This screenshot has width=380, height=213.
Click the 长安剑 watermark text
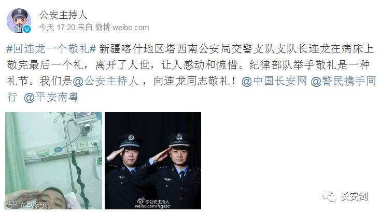[354, 196]
